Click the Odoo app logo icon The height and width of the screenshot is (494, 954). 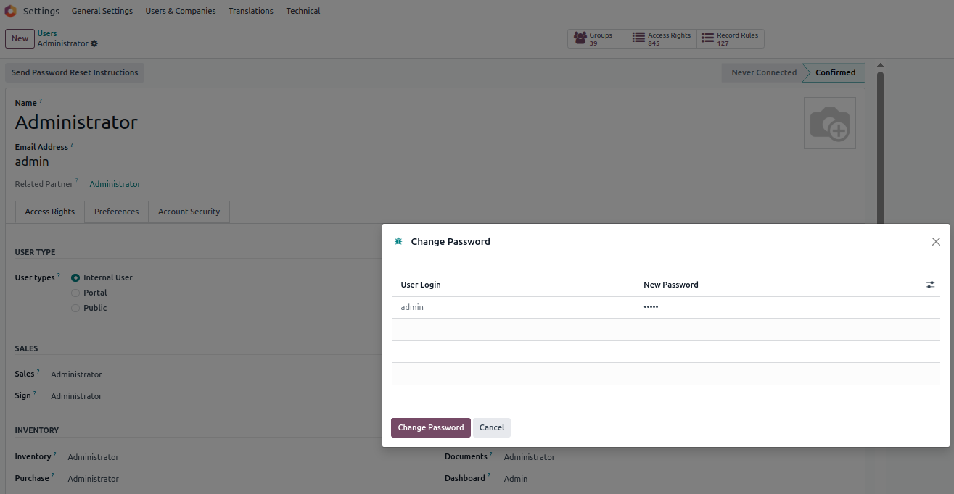[10, 11]
